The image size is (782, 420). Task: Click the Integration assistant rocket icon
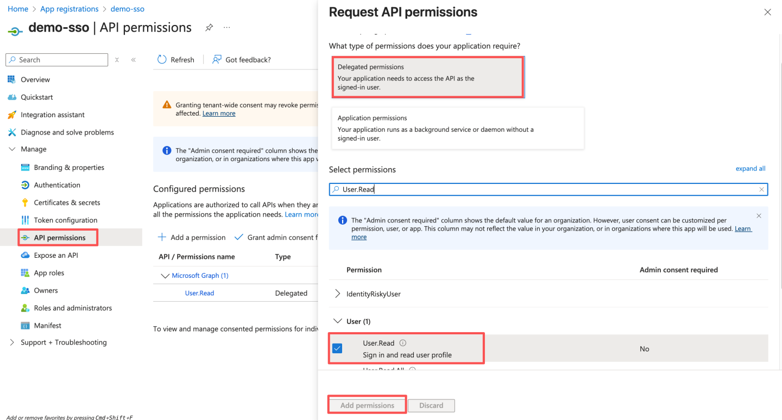[11, 114]
